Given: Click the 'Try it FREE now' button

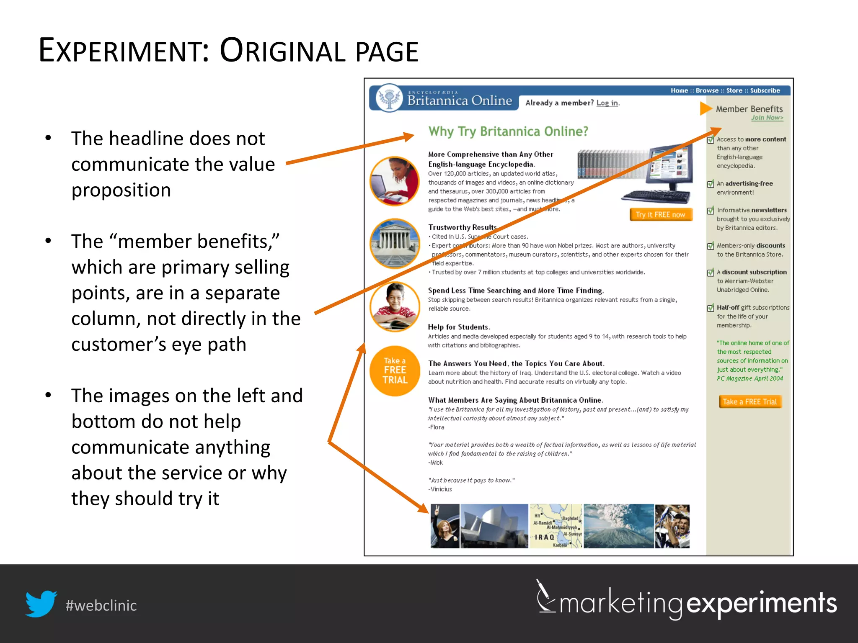Looking at the screenshot, I should 661,214.
